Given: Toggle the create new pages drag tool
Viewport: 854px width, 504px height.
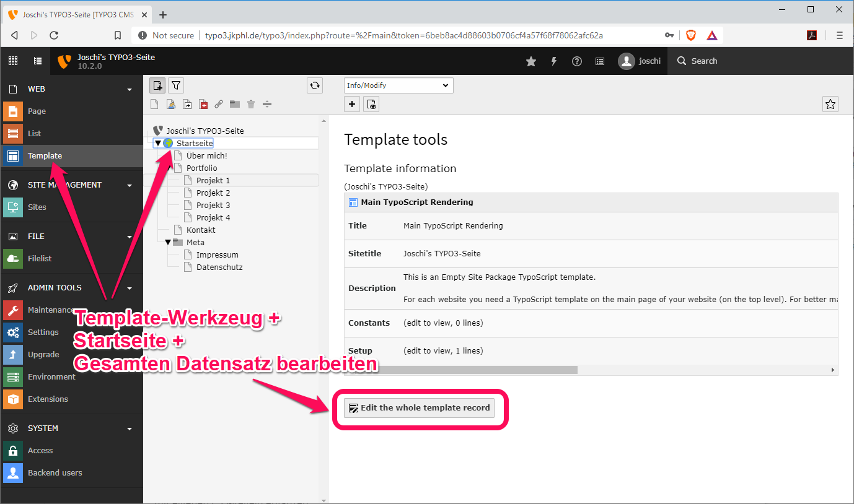Looking at the screenshot, I should (157, 85).
